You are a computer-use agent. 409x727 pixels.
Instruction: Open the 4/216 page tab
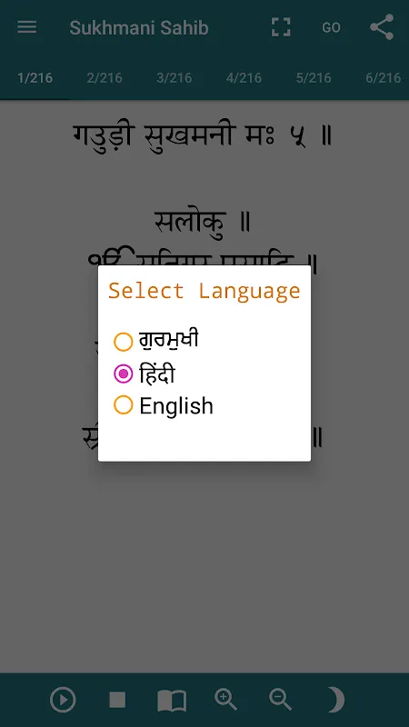point(244,77)
